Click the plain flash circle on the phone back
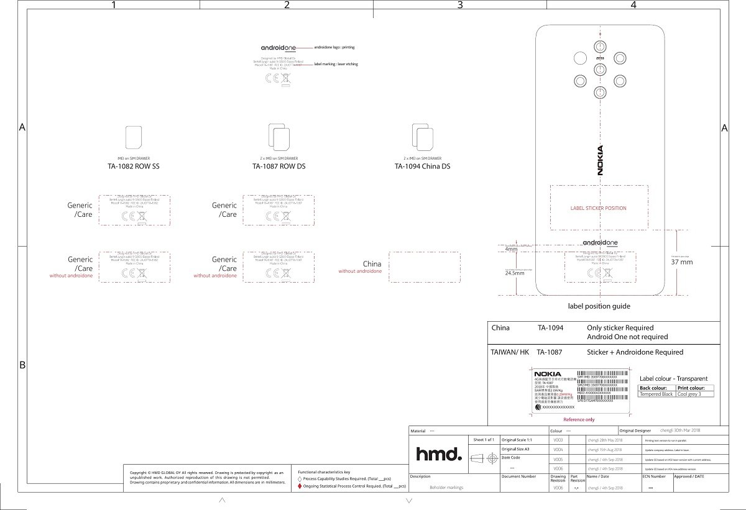This screenshot has height=510, width=746. tap(580, 58)
